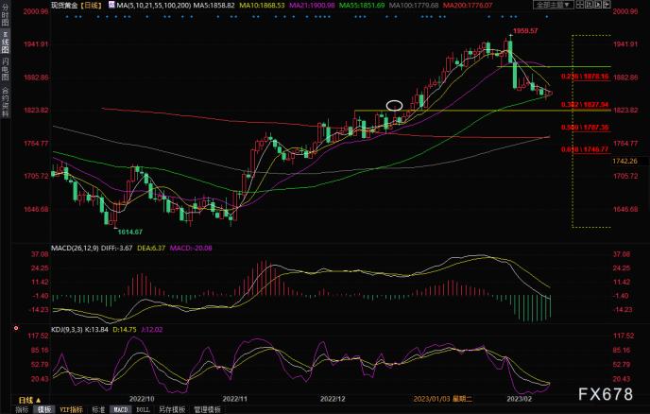The width and height of the screenshot is (650, 414).
Task: Expand the 日线 period selector
Action: click(x=30, y=401)
